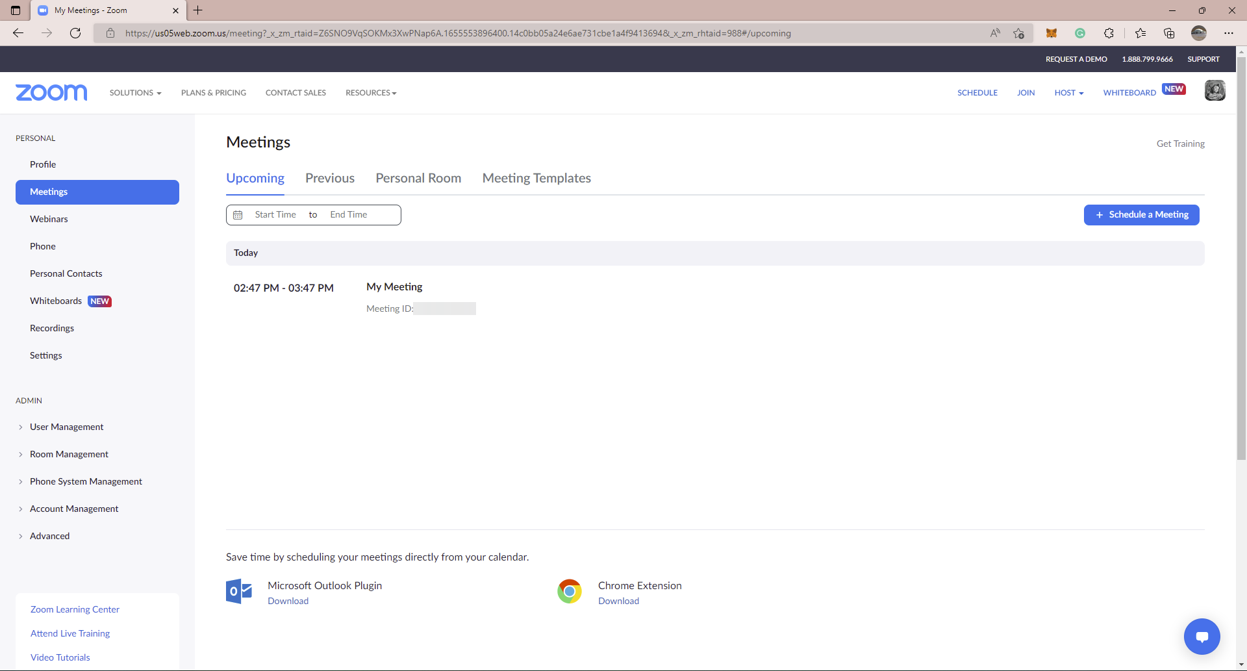Viewport: 1247px width, 671px height.
Task: Go back to previous browser page
Action: [18, 33]
